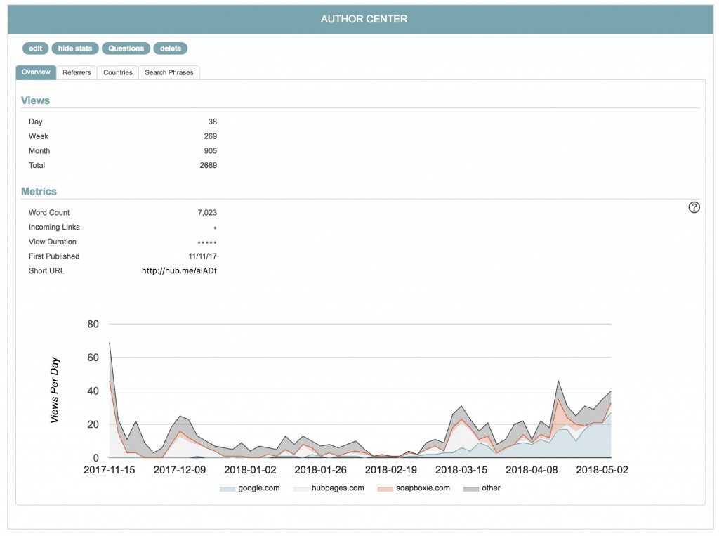This screenshot has width=719, height=536.
Task: Select the Month views value 905
Action: (x=211, y=151)
